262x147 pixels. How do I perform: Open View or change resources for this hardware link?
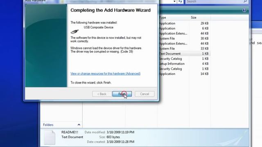click(x=106, y=73)
